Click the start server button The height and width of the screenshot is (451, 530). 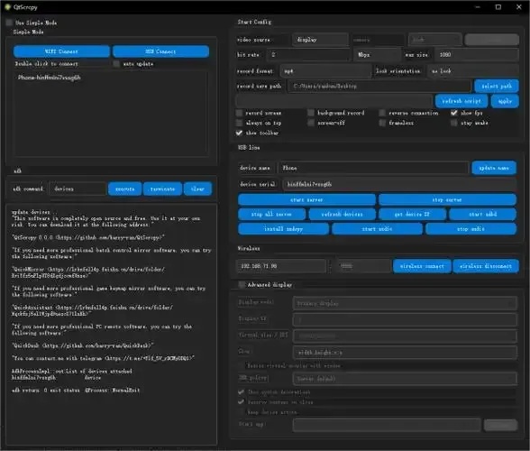click(x=306, y=199)
